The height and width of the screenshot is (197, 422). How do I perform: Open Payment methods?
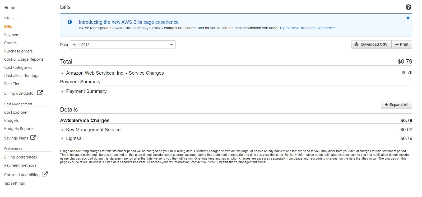click(20, 165)
